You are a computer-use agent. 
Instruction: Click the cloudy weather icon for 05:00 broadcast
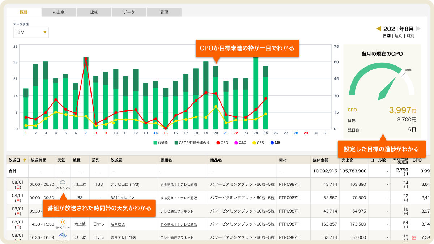point(63,182)
